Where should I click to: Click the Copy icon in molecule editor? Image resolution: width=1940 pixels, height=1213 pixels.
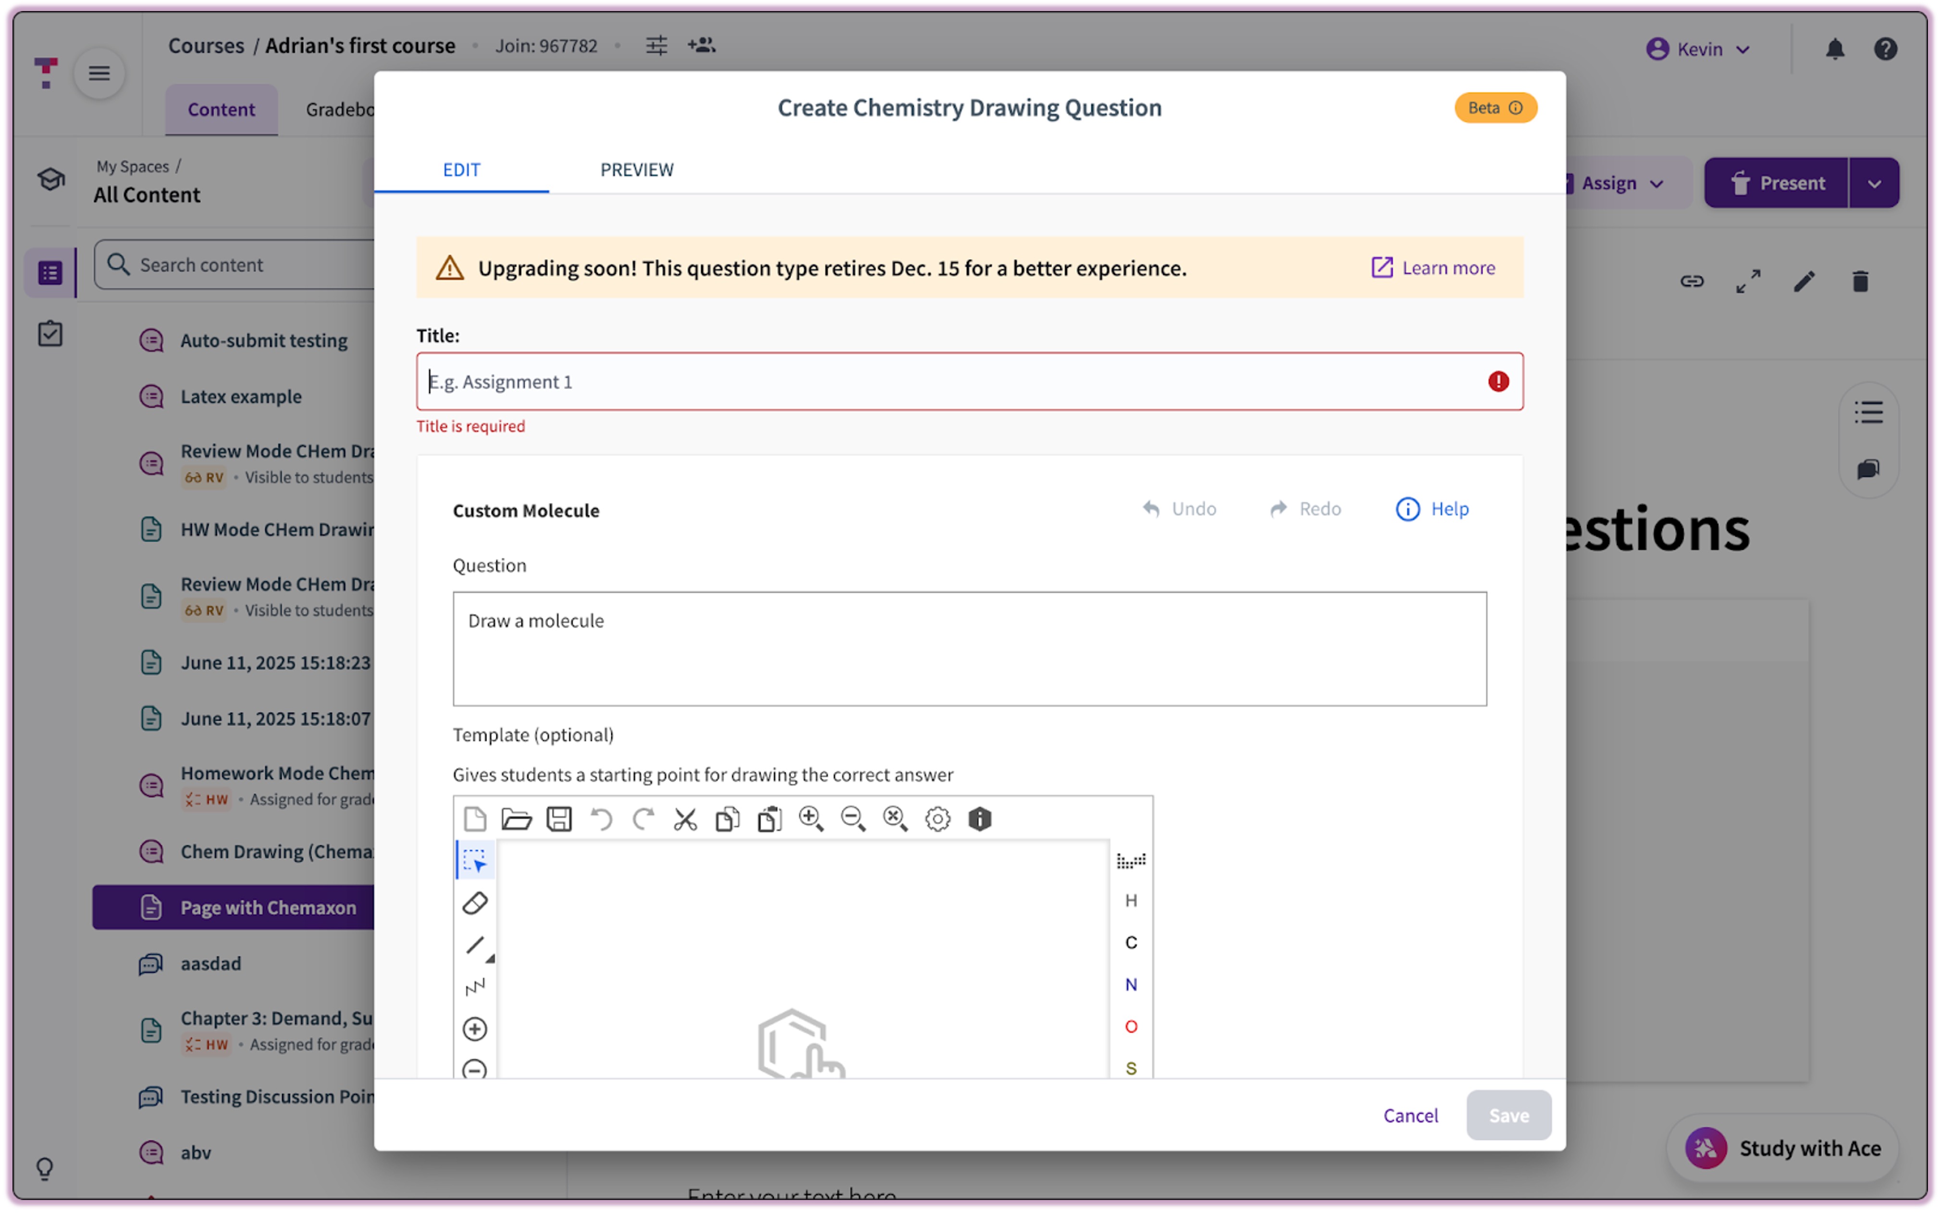click(x=728, y=819)
